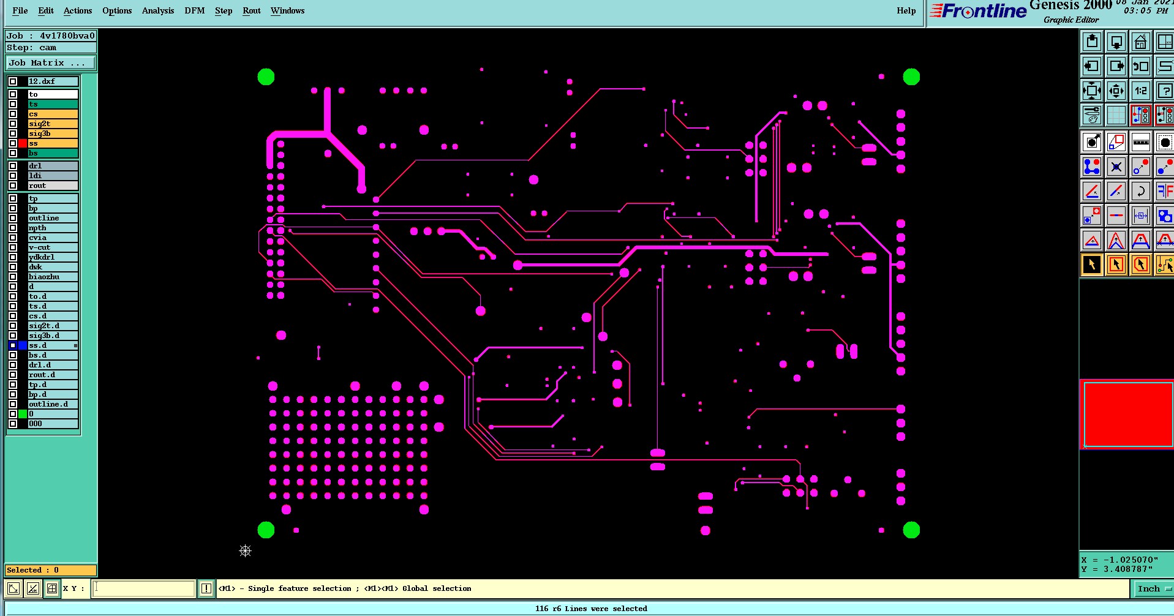Click the connected blue nodes icon

click(x=1092, y=167)
